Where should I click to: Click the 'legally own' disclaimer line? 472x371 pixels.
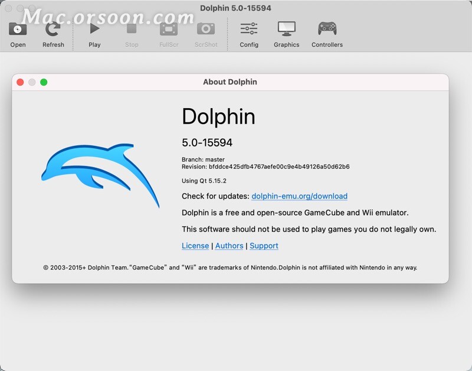click(309, 229)
